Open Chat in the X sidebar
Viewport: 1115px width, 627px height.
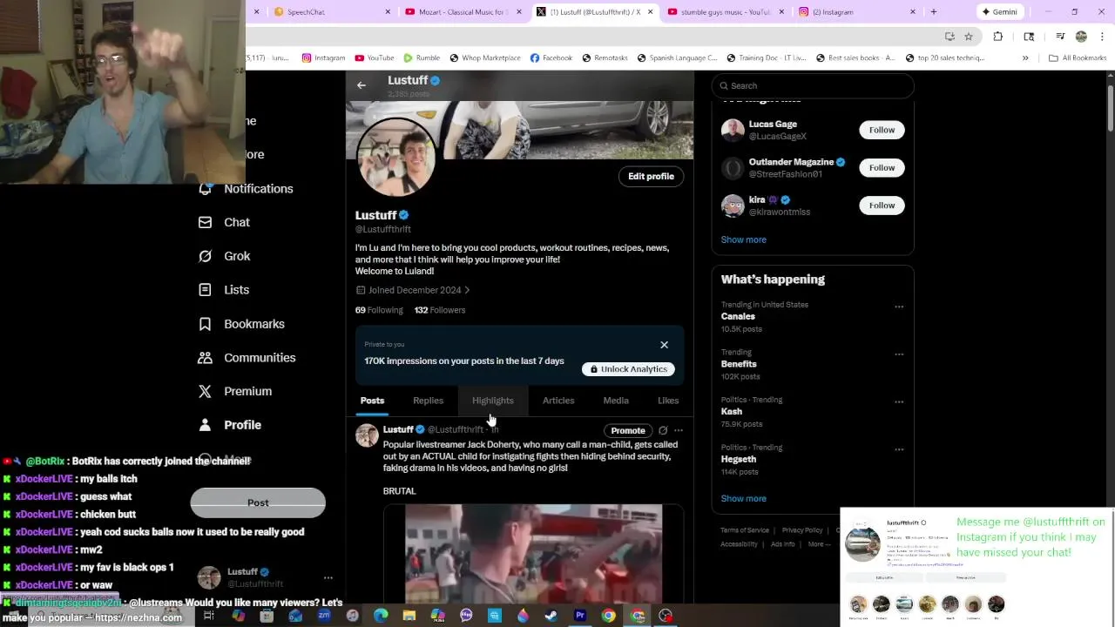coord(224,222)
